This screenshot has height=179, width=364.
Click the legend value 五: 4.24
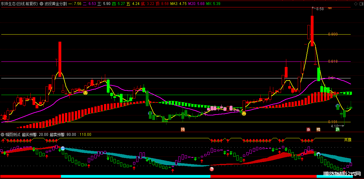click(133, 4)
